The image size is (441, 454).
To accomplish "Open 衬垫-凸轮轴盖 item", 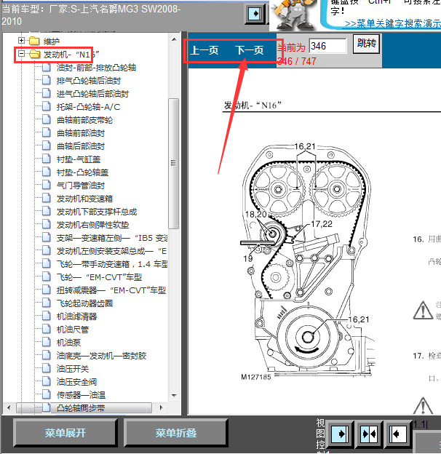I will tap(82, 172).
